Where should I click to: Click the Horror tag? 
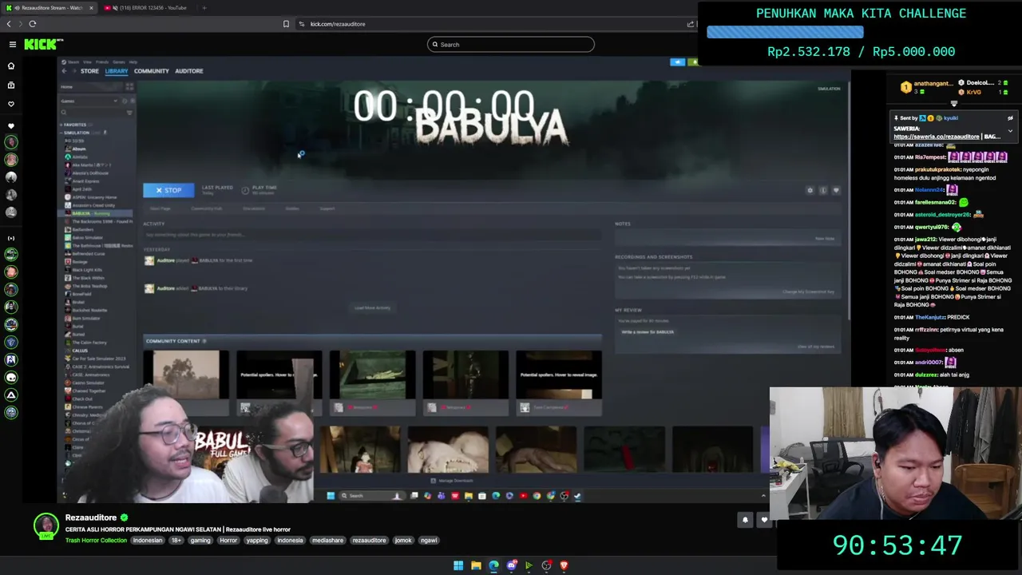tap(228, 541)
